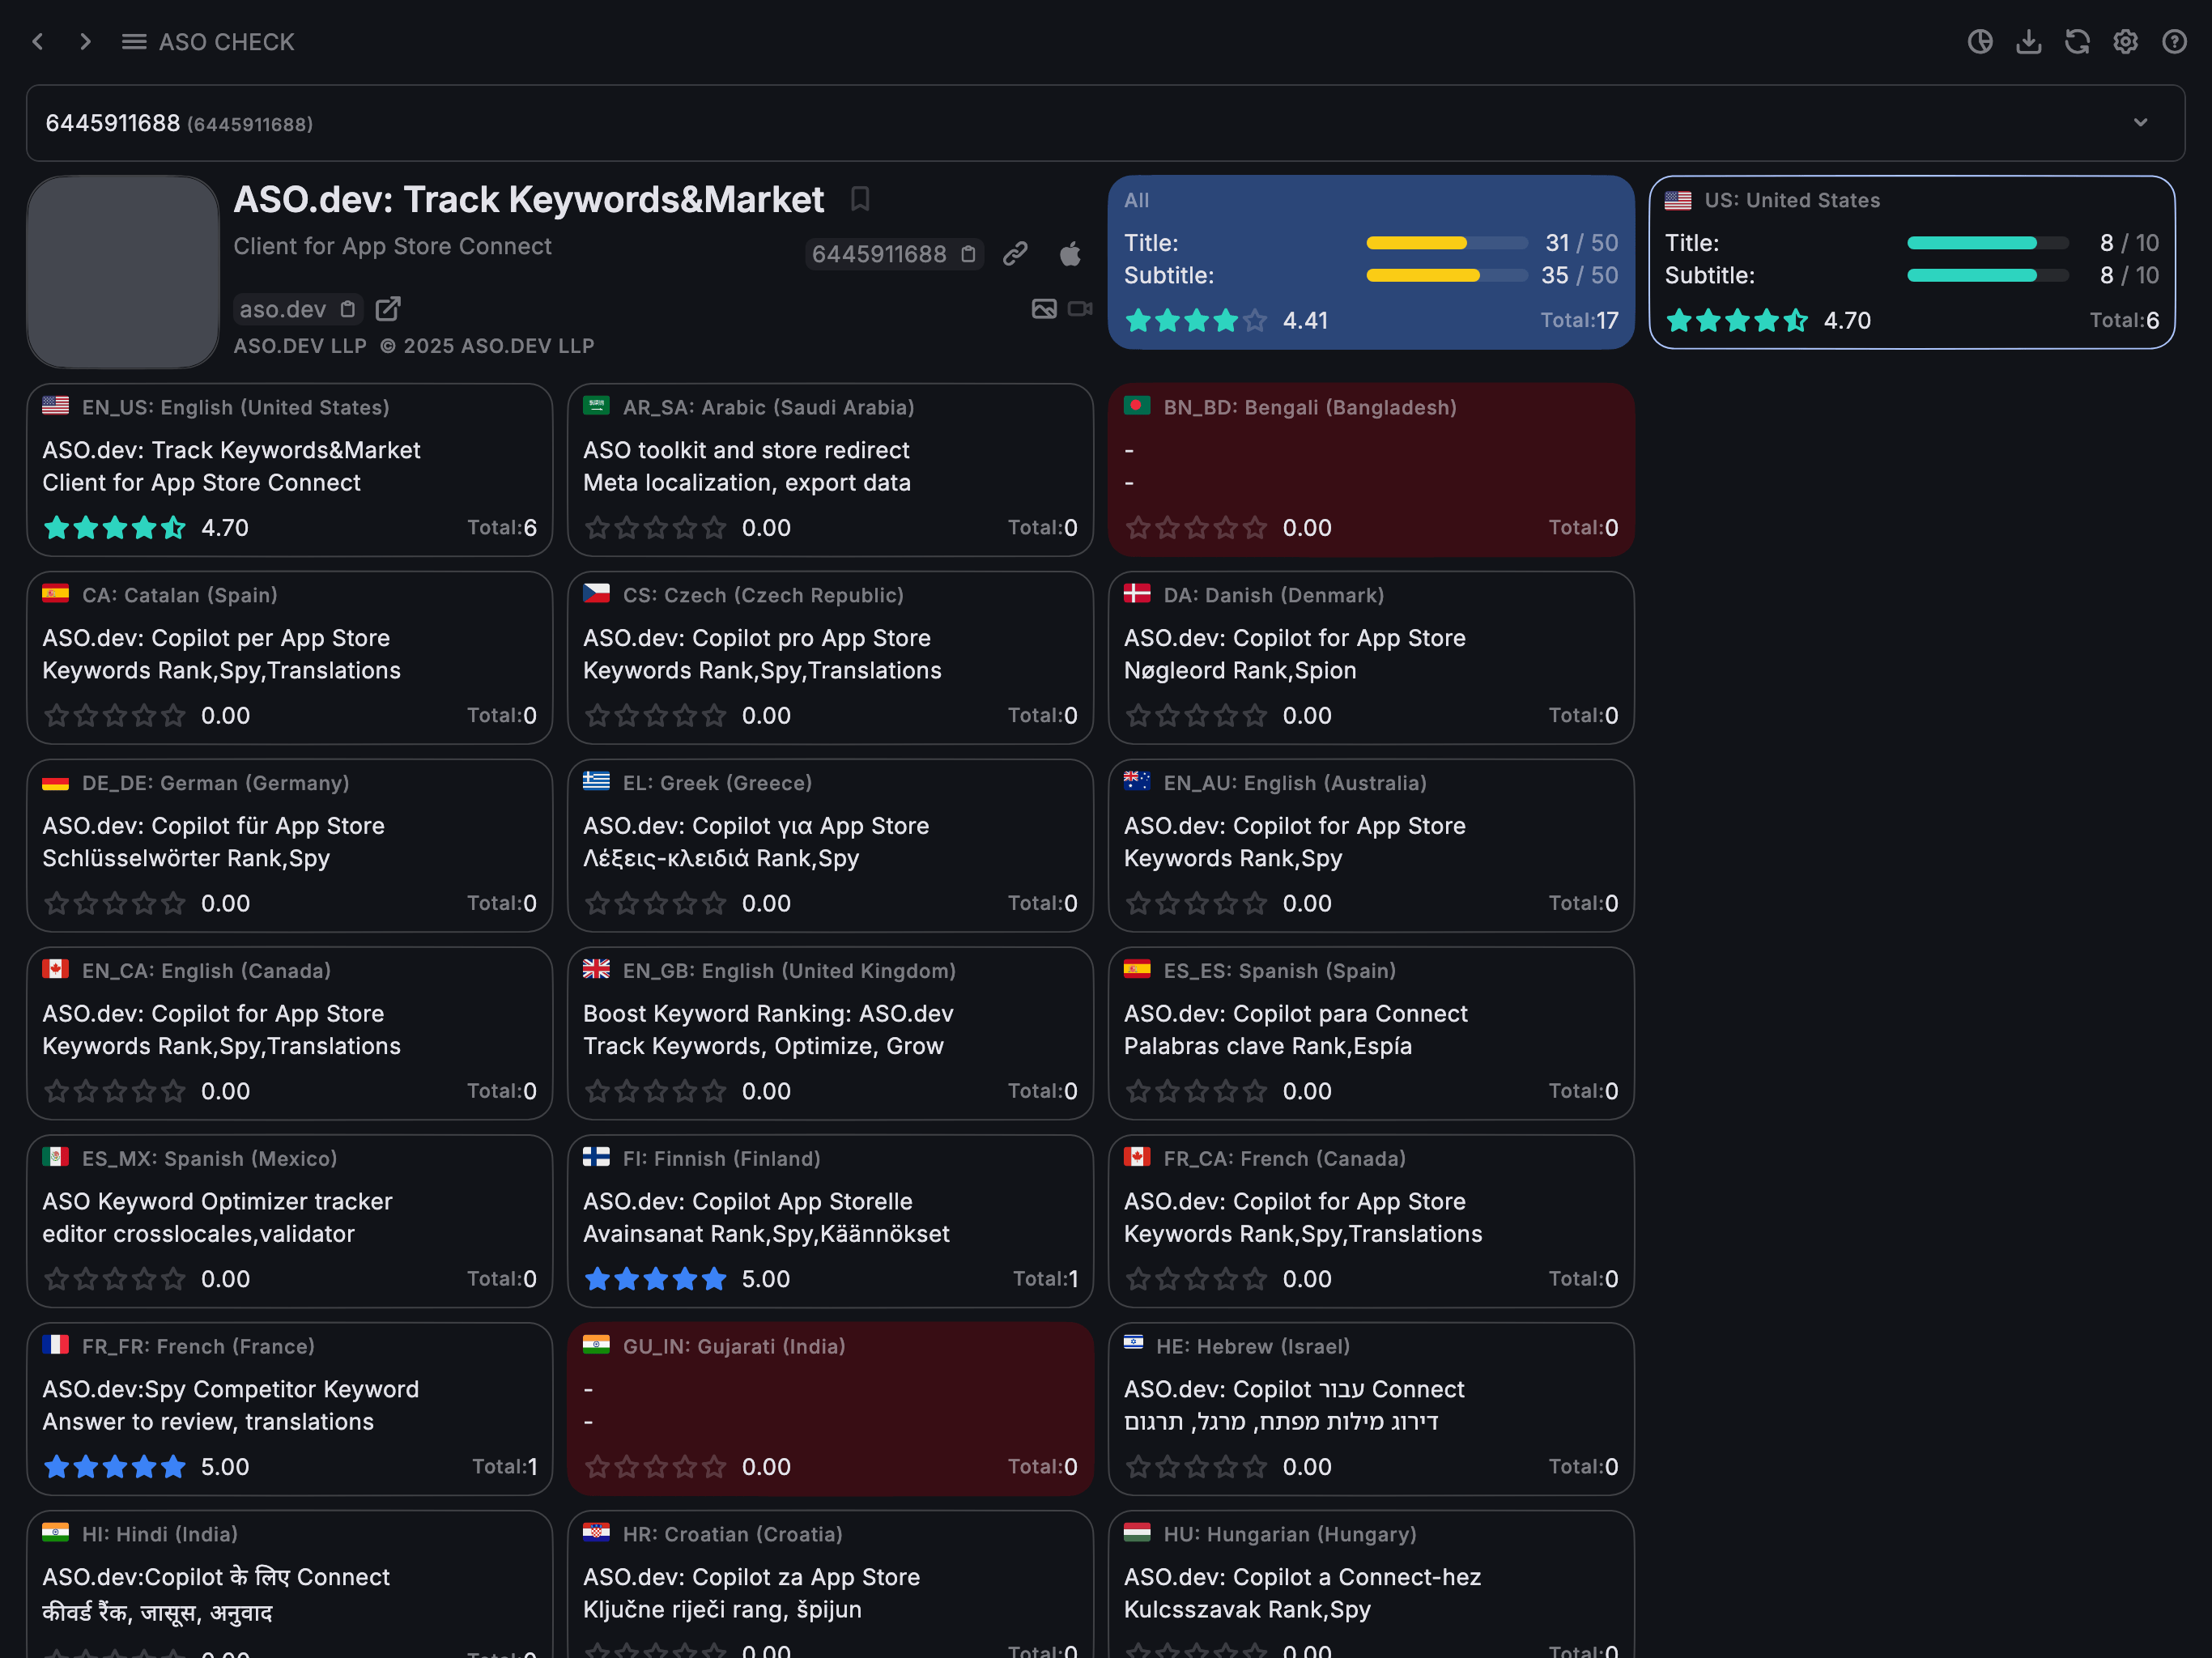Image resolution: width=2212 pixels, height=1658 pixels.
Task: Go forward using the right arrow
Action: (x=85, y=42)
